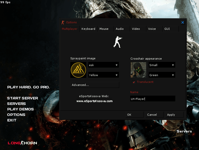This screenshot has height=150, width=199.
Task: Open the Advanced... multiplayer settings
Action: (x=95, y=85)
